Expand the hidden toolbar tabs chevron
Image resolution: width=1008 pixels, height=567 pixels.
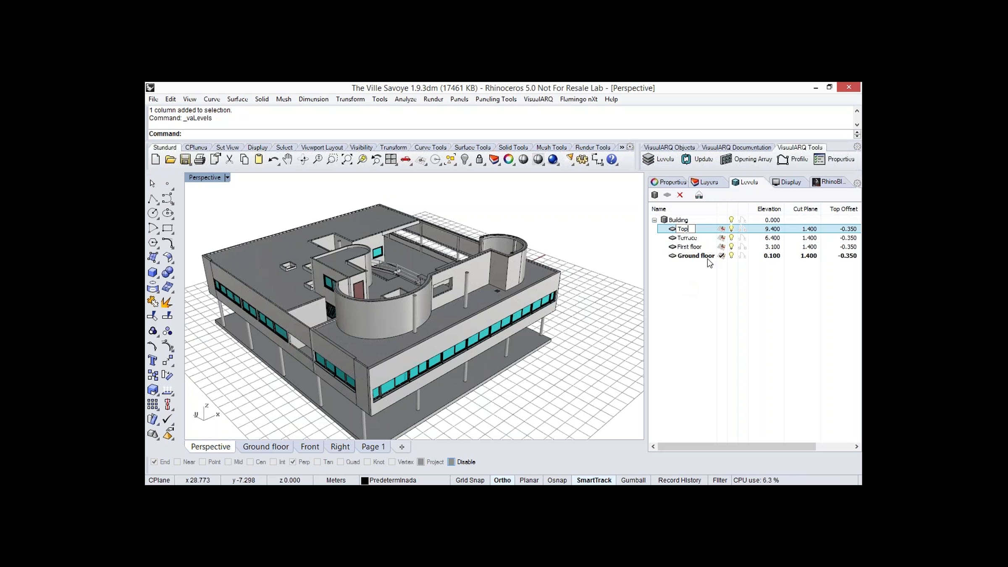(x=622, y=147)
